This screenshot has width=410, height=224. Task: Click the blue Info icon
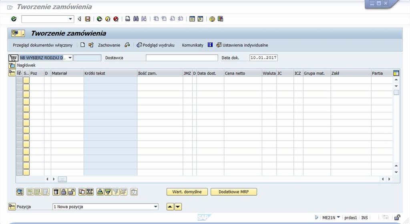[210, 45]
